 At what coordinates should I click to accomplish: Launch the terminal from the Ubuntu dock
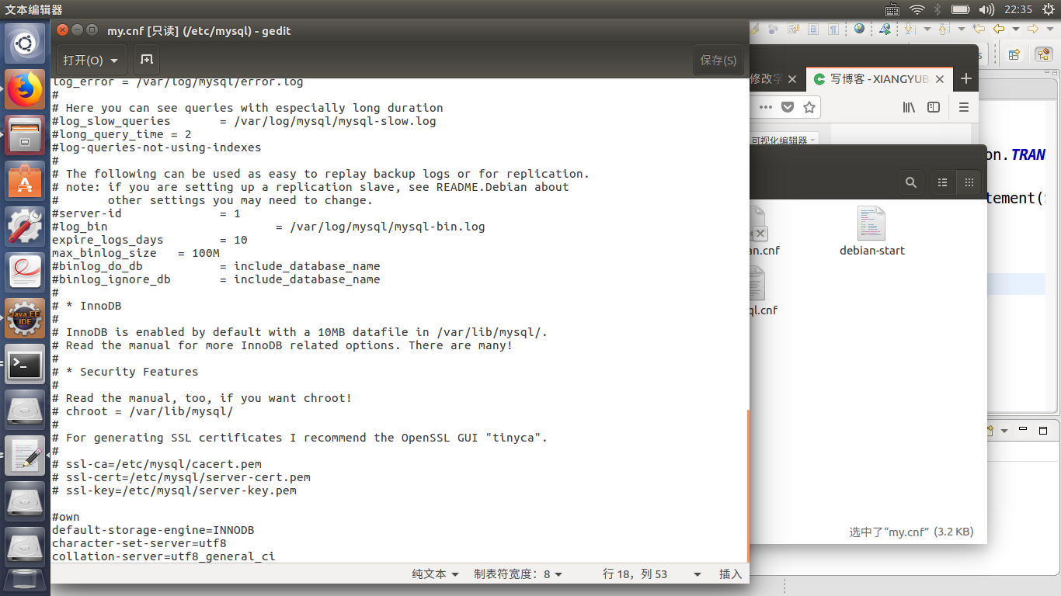point(25,365)
